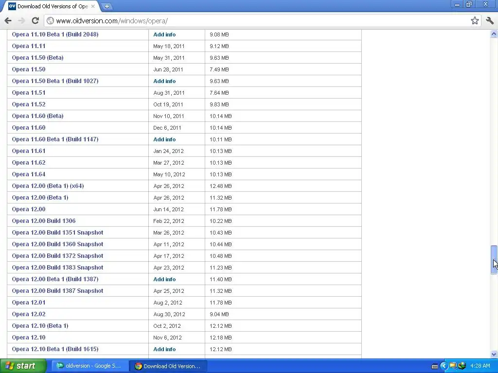Image resolution: width=498 pixels, height=373 pixels.
Task: Select the 7.49 MB file size
Action: (219, 69)
